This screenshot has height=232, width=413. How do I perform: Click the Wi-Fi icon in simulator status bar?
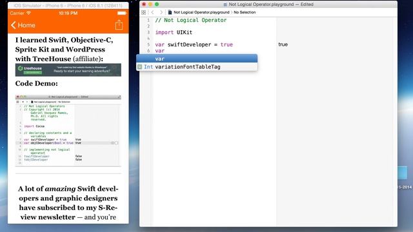(28, 13)
